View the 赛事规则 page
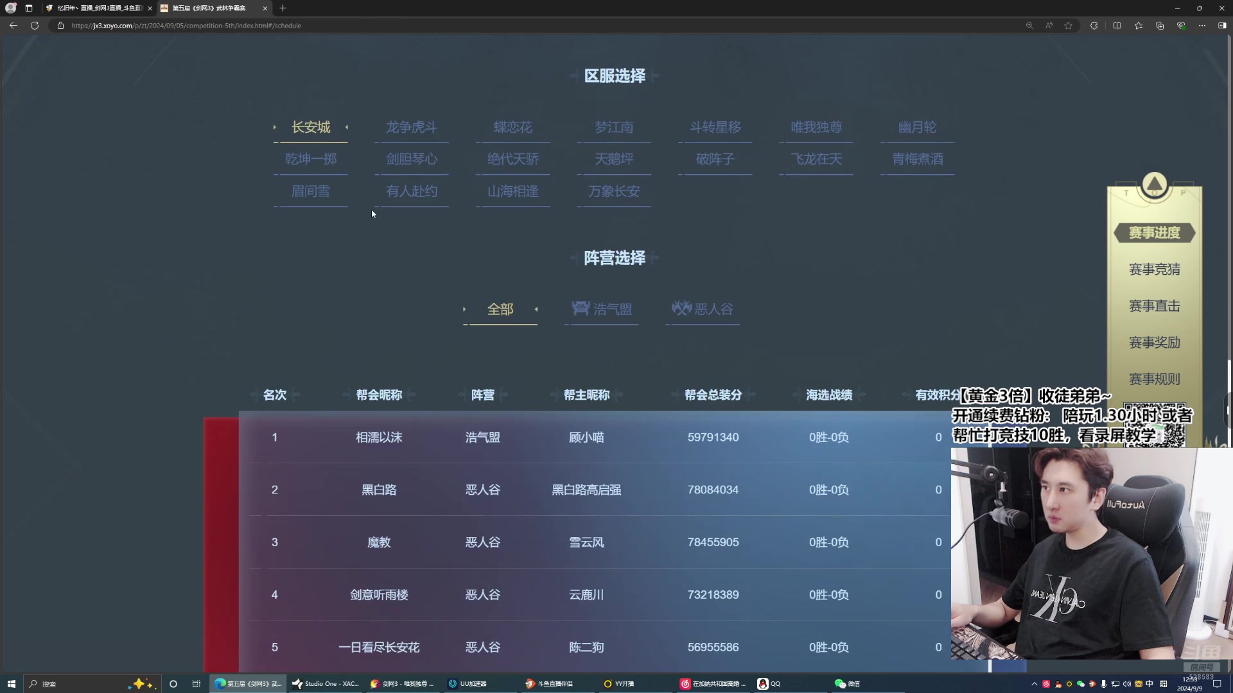The width and height of the screenshot is (1233, 693). tap(1153, 379)
